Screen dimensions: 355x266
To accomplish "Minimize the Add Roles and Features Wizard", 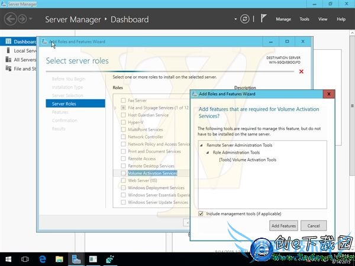I will point(270,41).
